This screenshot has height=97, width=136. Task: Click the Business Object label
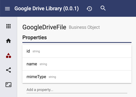click(84, 27)
